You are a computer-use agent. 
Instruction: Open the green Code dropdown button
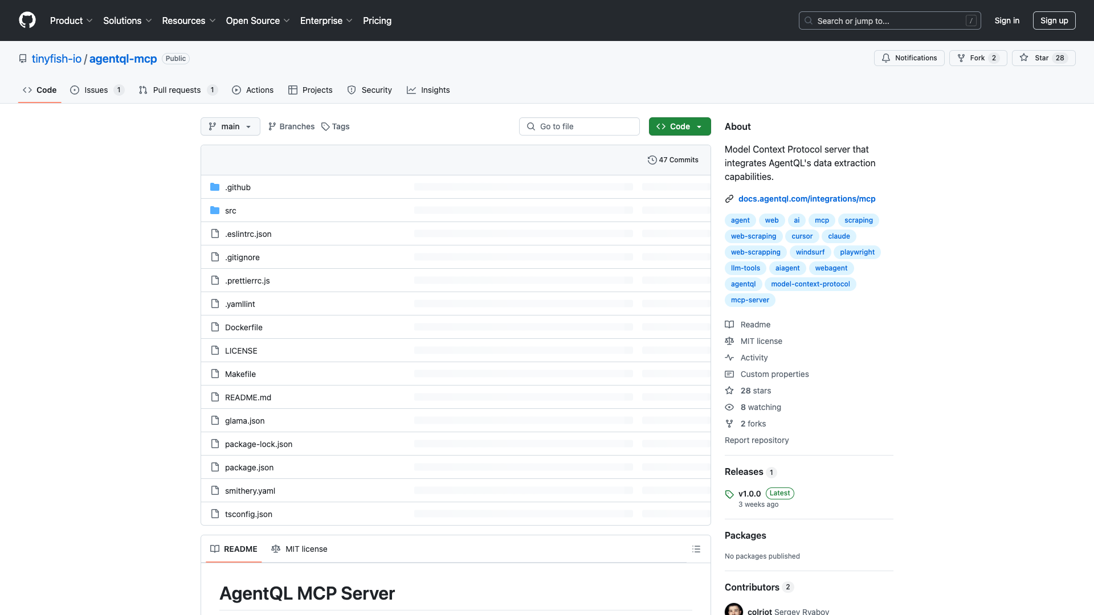679,126
